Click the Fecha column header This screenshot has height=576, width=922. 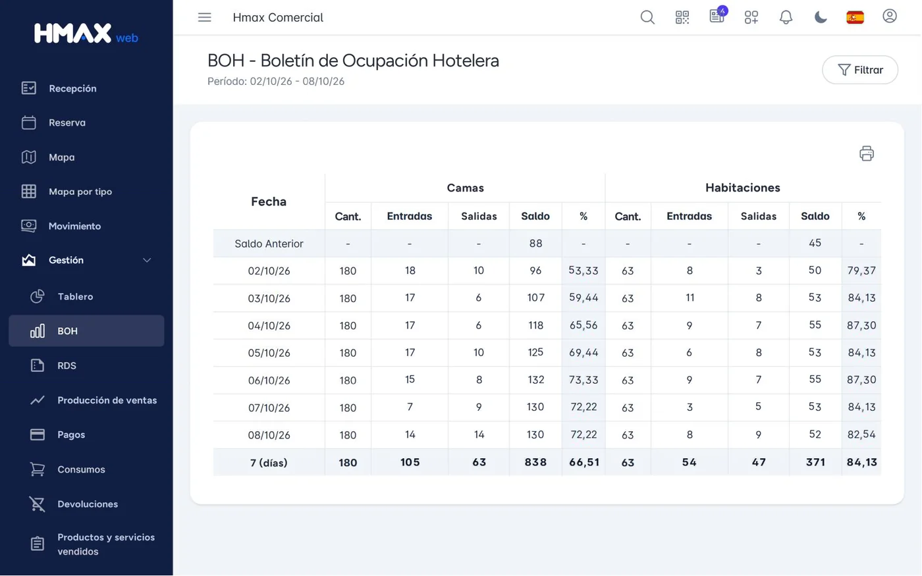269,202
